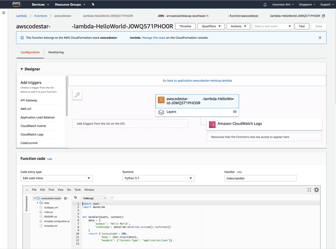The width and height of the screenshot is (336, 249).
Task: Add a new editor tab with plus
Action: (x=112, y=198)
